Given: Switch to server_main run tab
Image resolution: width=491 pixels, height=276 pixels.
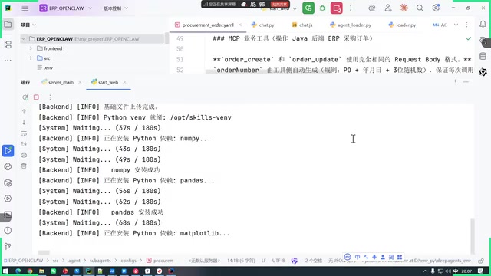Looking at the screenshot, I should coord(58,82).
